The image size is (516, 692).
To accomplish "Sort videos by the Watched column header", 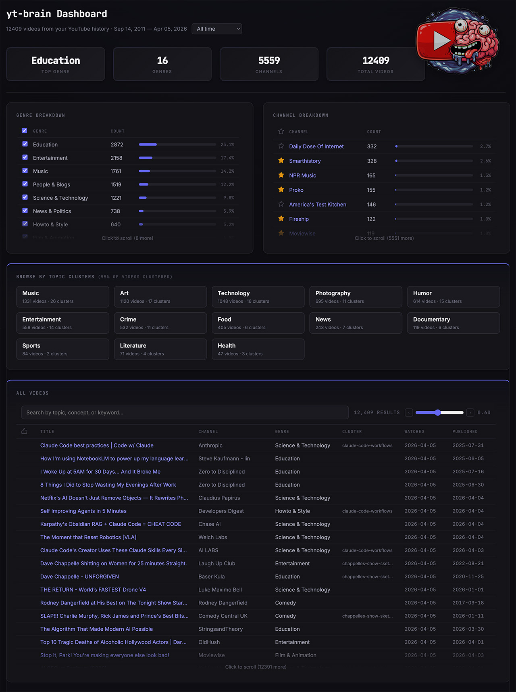I will [x=414, y=432].
